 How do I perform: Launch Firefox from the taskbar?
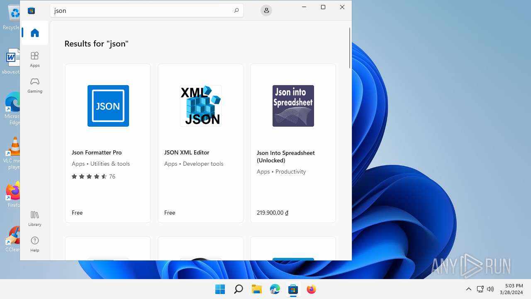click(311, 289)
